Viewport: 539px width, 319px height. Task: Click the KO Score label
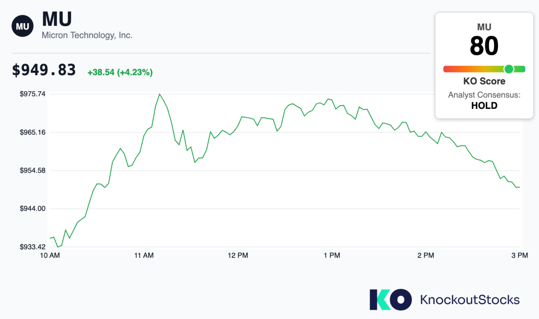coord(484,81)
